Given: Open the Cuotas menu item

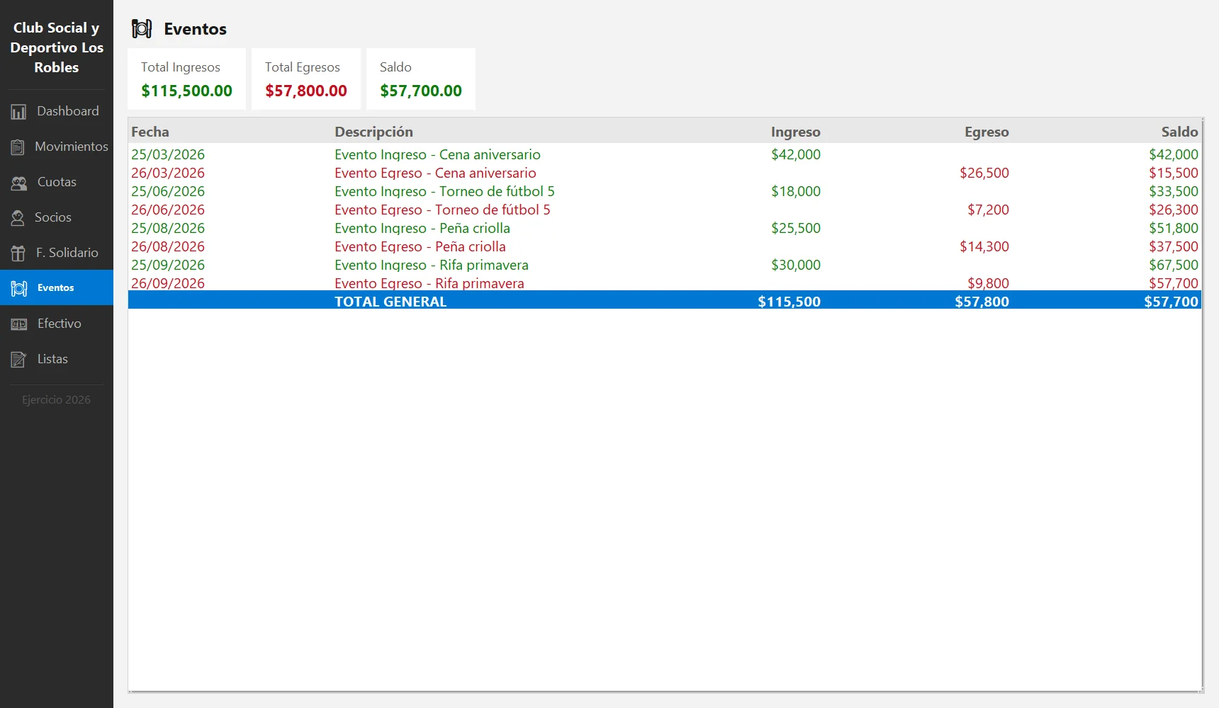Looking at the screenshot, I should point(57,182).
